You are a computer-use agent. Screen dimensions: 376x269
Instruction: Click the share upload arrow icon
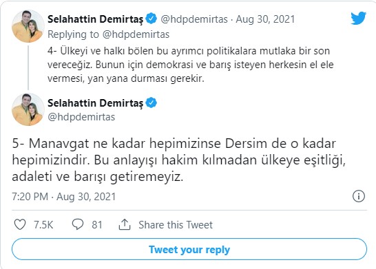tap(125, 224)
